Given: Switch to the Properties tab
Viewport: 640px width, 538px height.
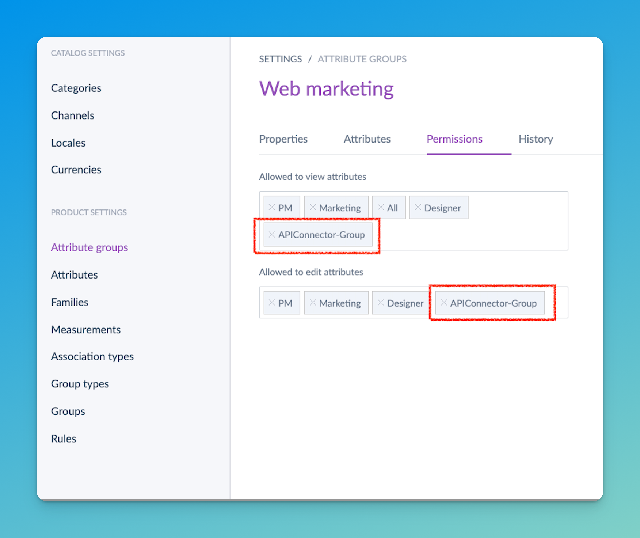Looking at the screenshot, I should point(283,139).
